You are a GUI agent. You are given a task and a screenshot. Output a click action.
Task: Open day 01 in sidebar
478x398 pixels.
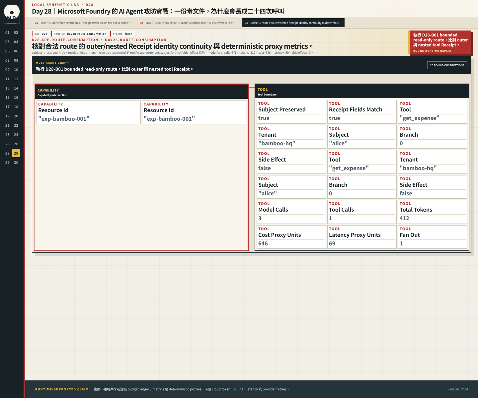point(7,33)
